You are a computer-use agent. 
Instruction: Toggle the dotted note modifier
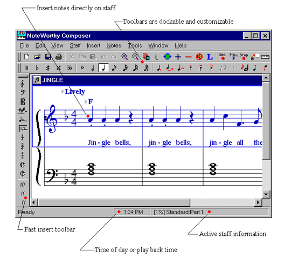(x=159, y=68)
